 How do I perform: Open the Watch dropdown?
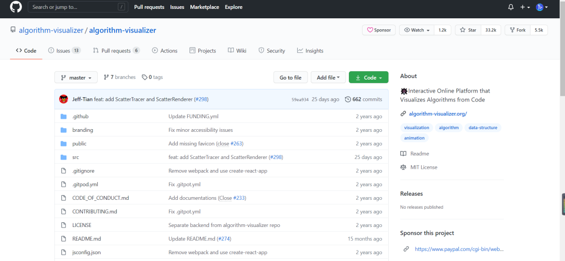pos(416,30)
